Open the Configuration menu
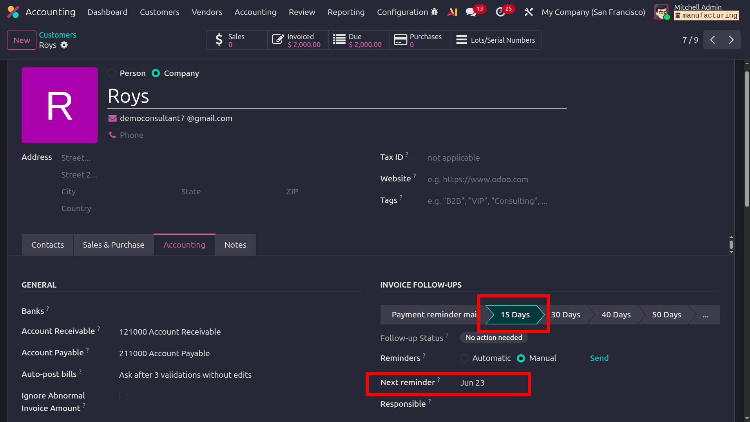 point(402,12)
